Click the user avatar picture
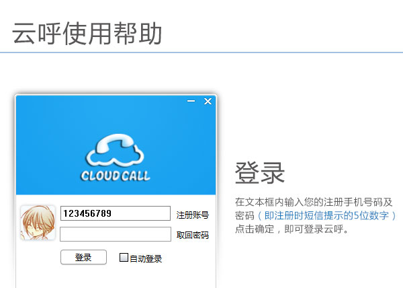The height and width of the screenshot is (288, 403). coord(38,223)
